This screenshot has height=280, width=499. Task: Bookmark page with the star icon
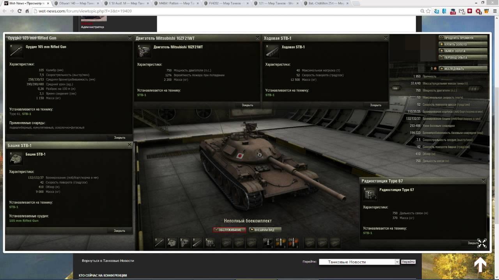click(x=428, y=11)
